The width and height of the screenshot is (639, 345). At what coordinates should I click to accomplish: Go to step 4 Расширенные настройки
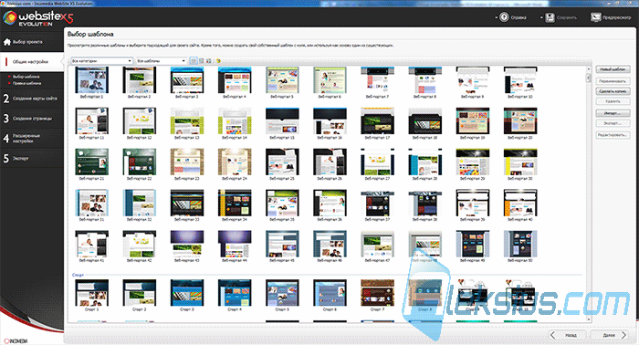[x=32, y=138]
